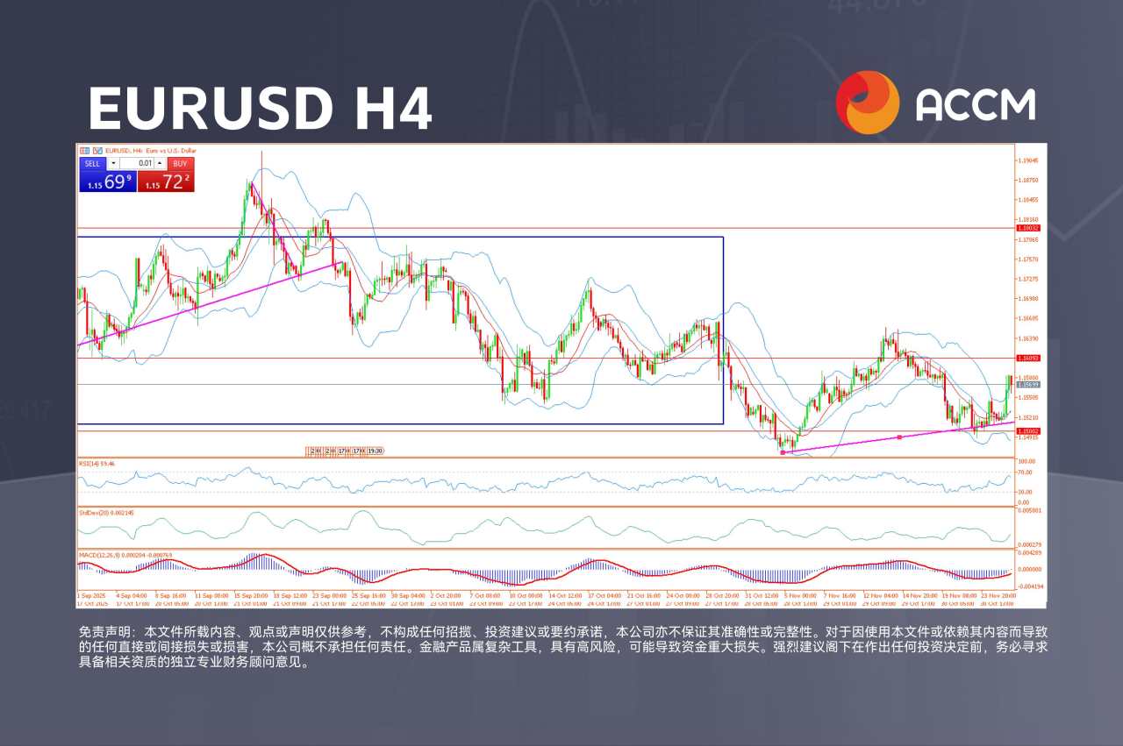Increase lot volume with up arrow
This screenshot has width=1123, height=746.
coord(160,163)
